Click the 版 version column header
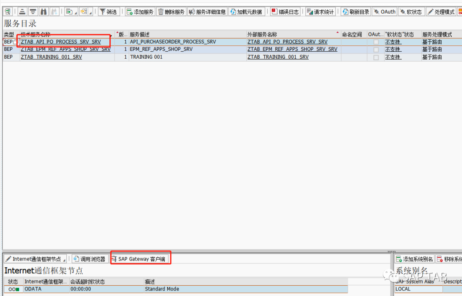Image resolution: width=462 pixels, height=296 pixels. [121, 35]
